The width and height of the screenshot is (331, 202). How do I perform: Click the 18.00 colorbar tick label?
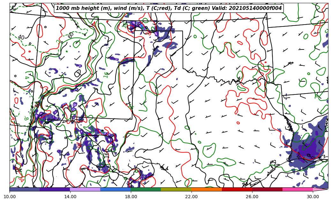pyautogui.click(x=131, y=197)
